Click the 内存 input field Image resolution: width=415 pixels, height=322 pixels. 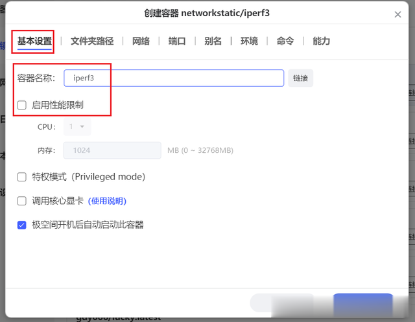(112, 150)
